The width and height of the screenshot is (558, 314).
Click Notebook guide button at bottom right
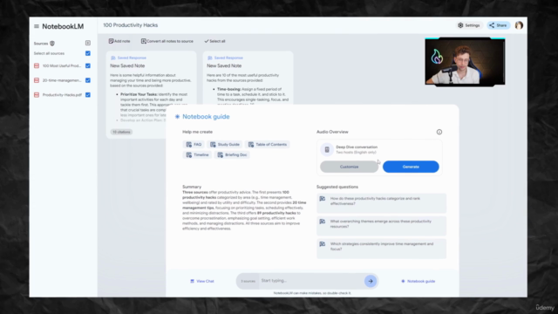tap(418, 281)
